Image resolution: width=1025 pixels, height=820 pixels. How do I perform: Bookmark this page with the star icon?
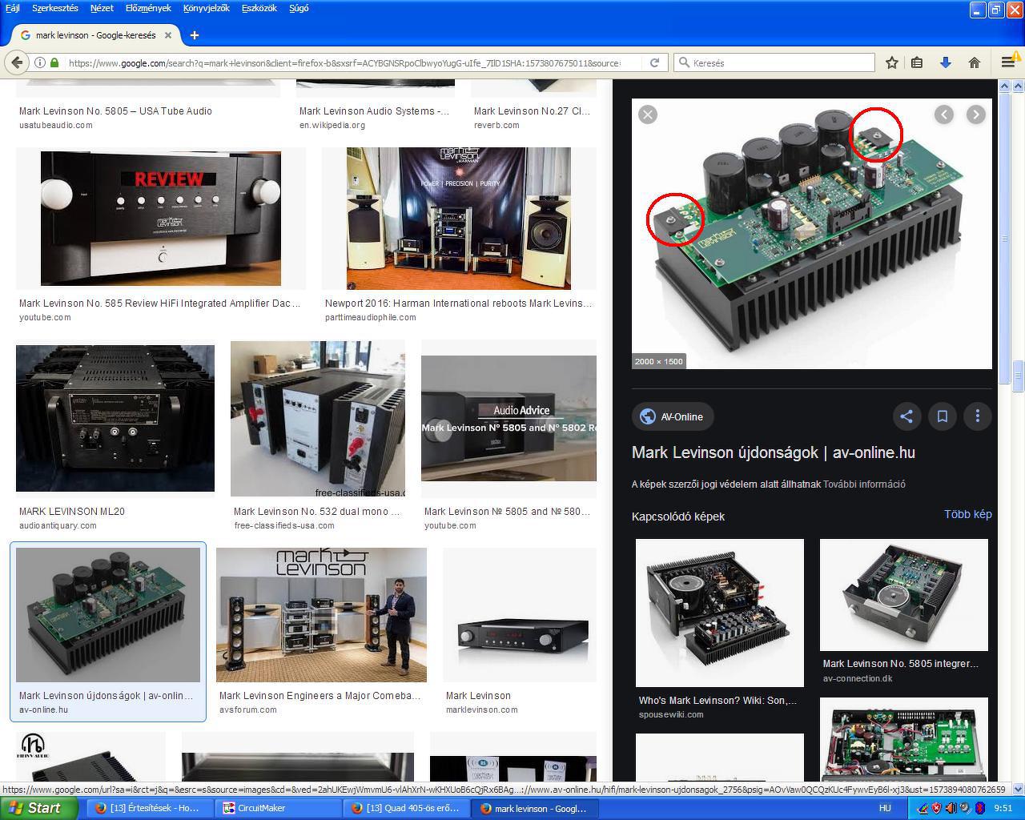click(x=892, y=62)
